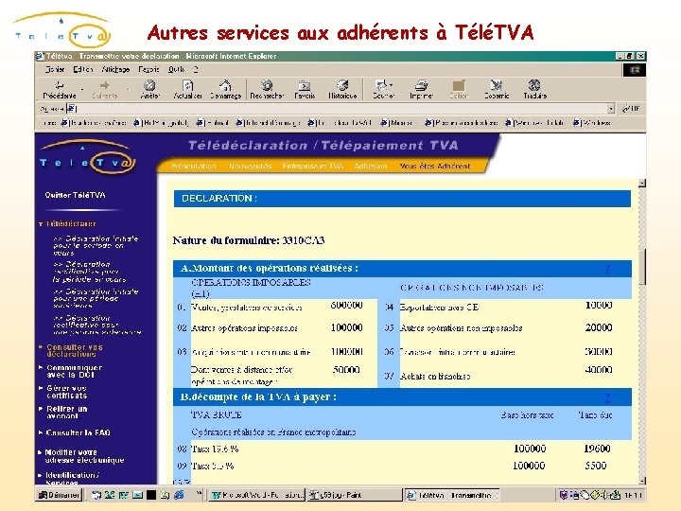This screenshot has height=511, width=681.
Task: Open the Favoris toolbar button
Action: (305, 90)
